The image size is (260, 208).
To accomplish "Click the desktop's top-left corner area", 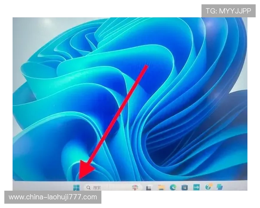I will [17, 24].
